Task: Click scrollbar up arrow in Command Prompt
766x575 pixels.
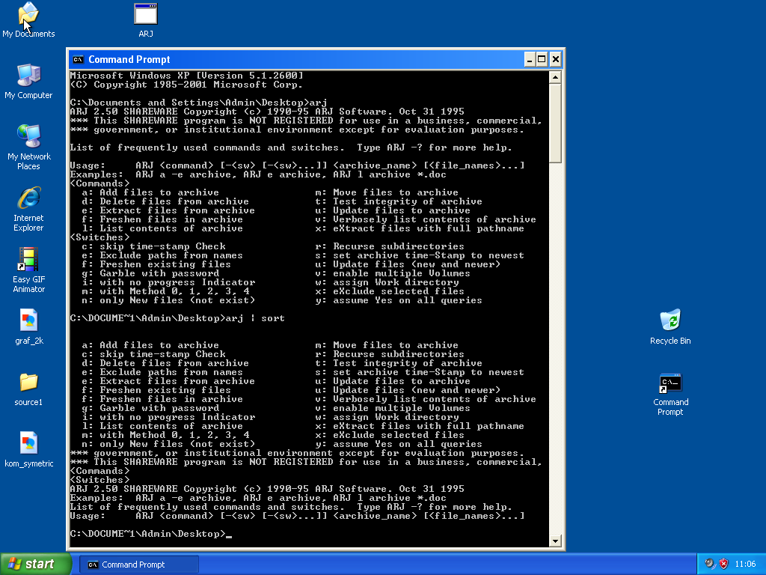Action: [x=555, y=77]
